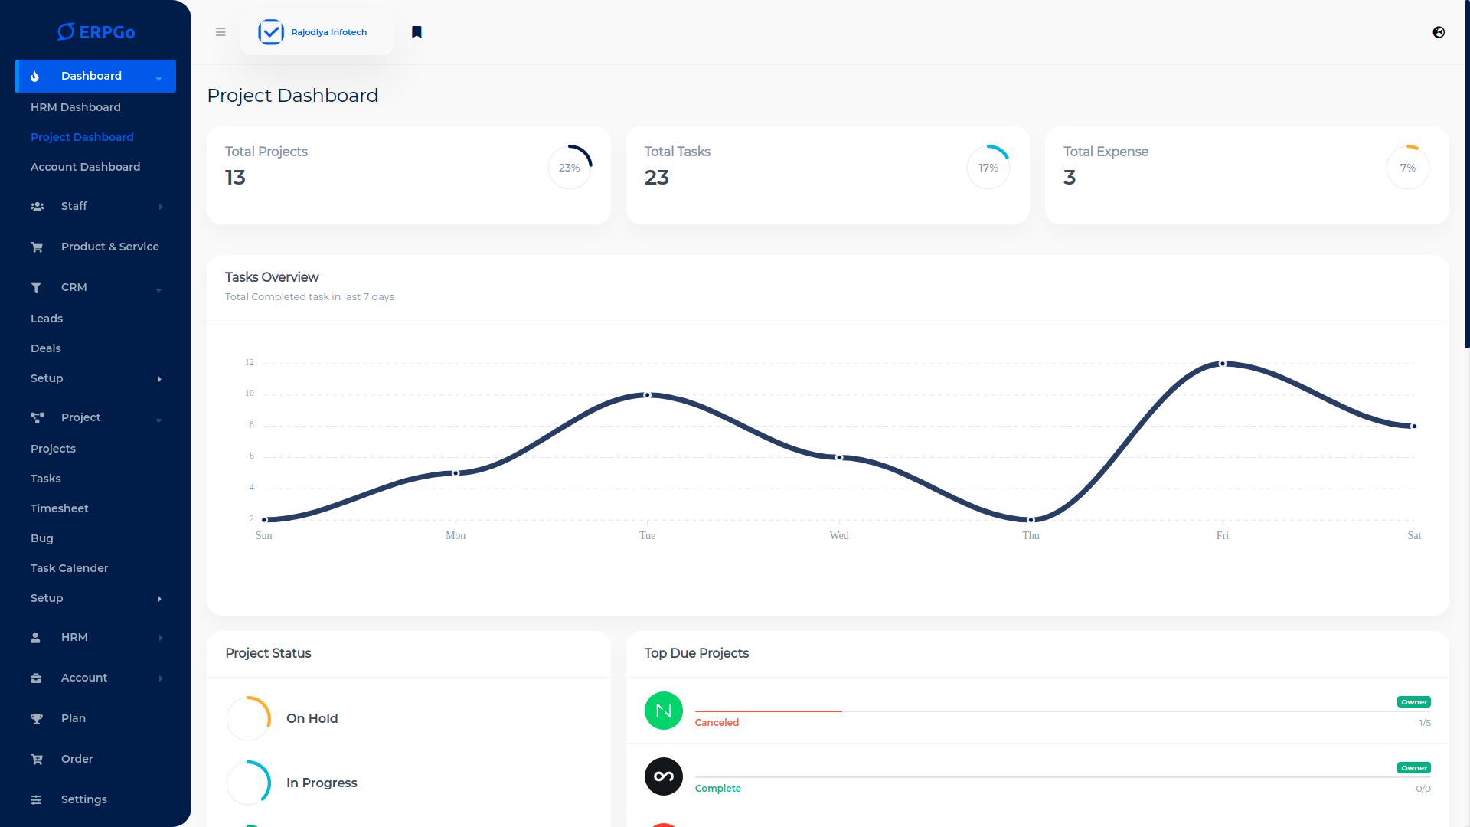
Task: Open the Timesheet link under Project
Action: point(60,508)
